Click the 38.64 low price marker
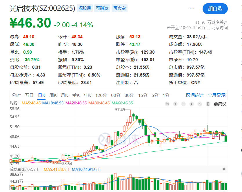 67,164
